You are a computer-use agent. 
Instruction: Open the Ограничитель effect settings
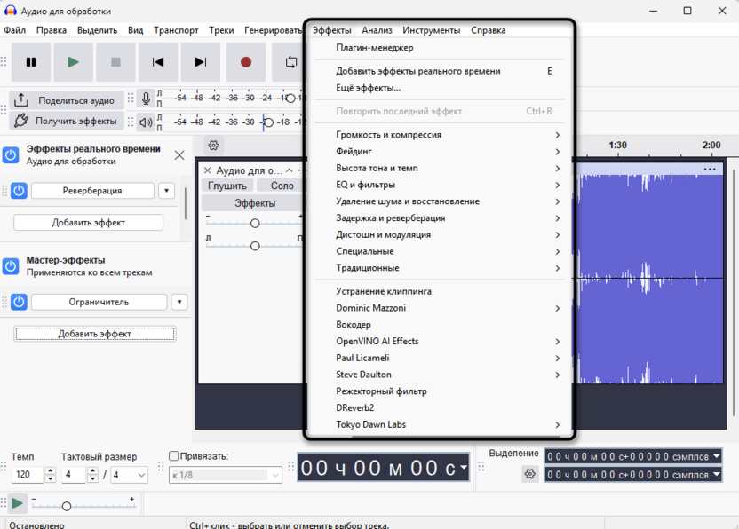(x=99, y=302)
